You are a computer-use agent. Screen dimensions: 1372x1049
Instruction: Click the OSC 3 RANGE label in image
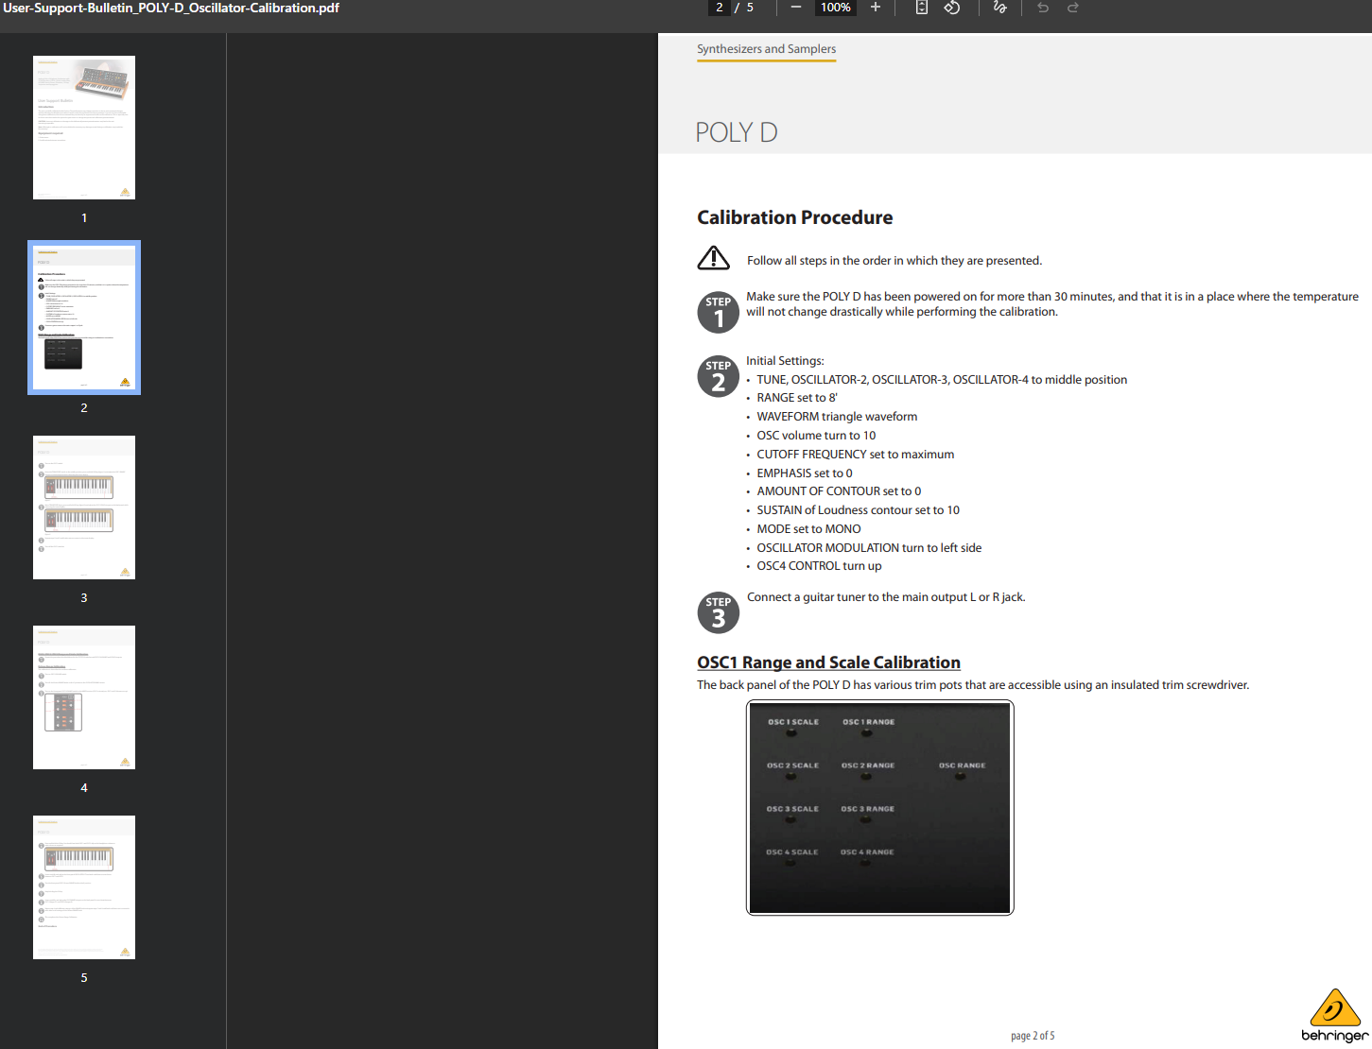click(x=867, y=809)
